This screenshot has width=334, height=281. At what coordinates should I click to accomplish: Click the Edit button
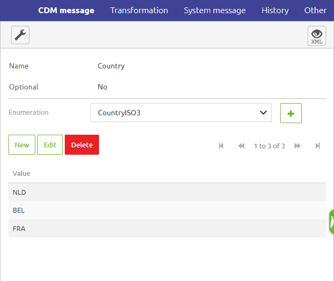pyautogui.click(x=50, y=145)
